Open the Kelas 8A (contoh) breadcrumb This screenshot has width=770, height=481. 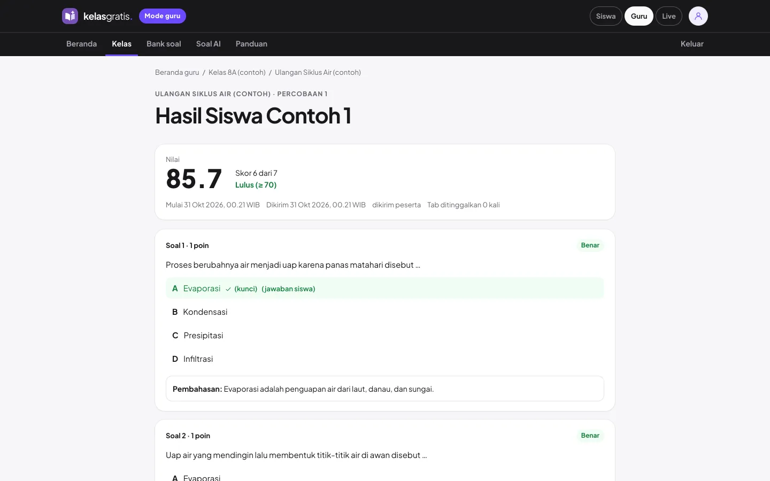pyautogui.click(x=237, y=72)
